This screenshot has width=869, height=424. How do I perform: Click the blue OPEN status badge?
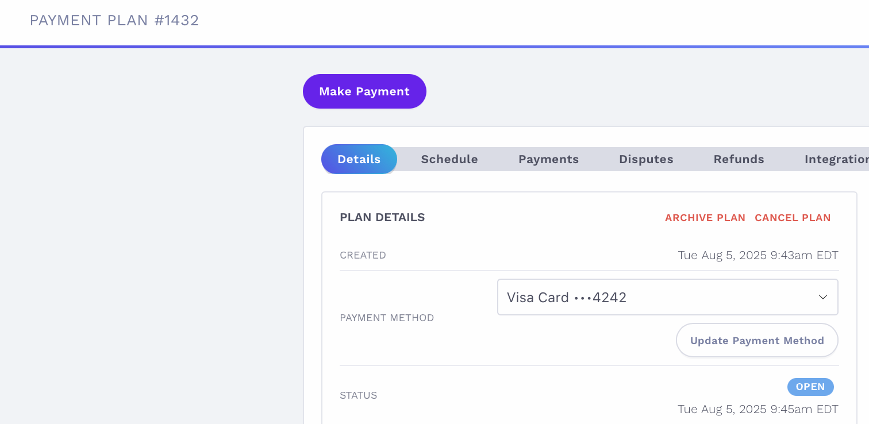[x=810, y=387]
